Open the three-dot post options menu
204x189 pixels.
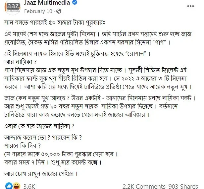click(190, 6)
